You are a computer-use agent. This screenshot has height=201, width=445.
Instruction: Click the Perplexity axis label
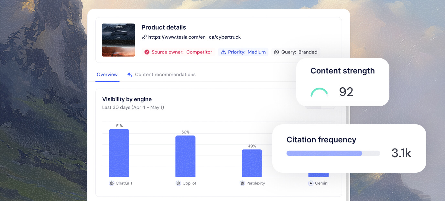tap(256, 183)
